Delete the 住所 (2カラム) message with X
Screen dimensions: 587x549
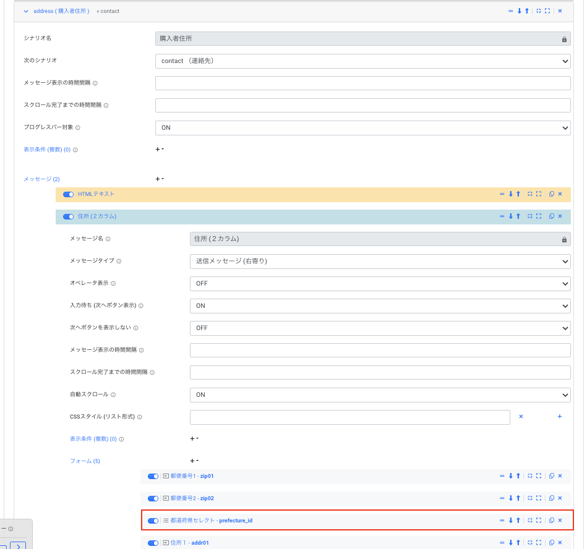(560, 216)
